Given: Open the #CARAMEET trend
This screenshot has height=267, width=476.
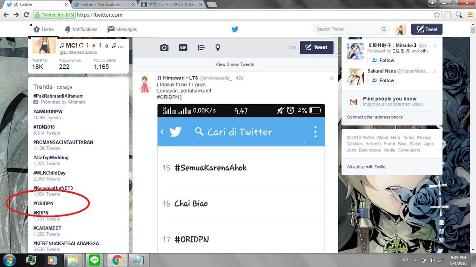Looking at the screenshot, I should point(47,228).
